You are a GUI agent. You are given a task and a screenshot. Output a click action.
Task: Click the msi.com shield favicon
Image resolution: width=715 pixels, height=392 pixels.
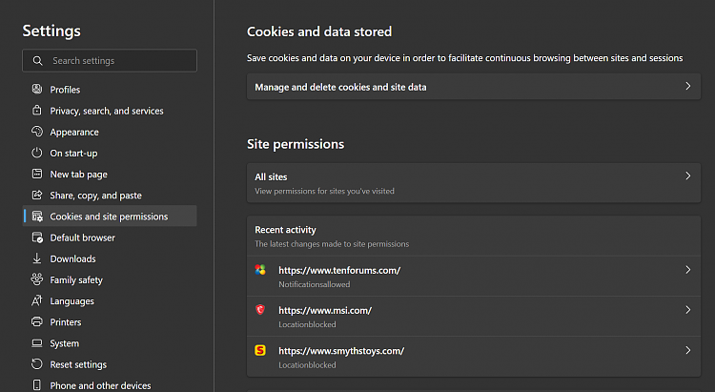(260, 310)
